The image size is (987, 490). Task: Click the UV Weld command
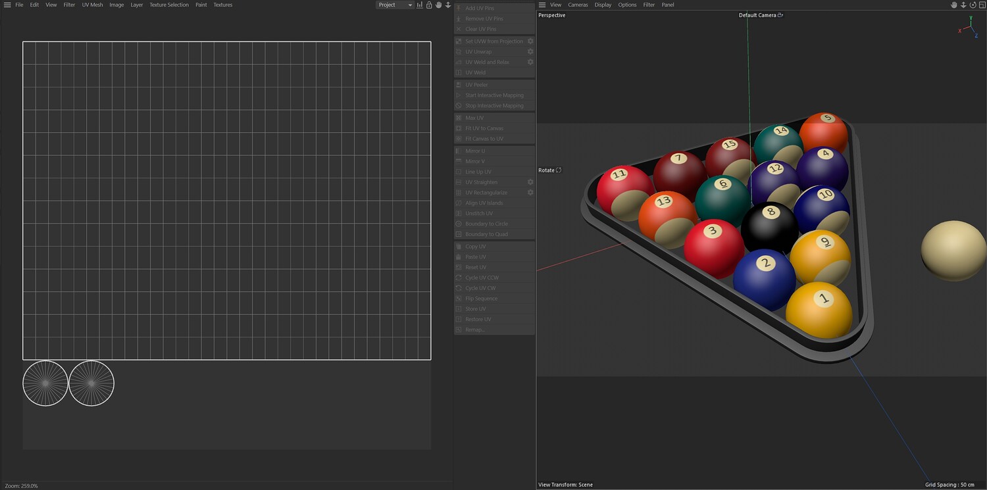[x=494, y=72]
